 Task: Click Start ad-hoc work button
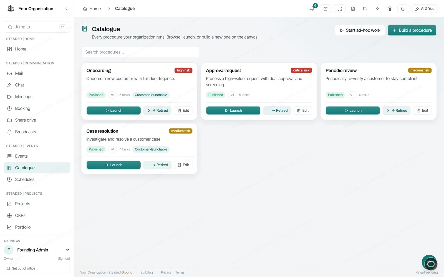point(360,30)
